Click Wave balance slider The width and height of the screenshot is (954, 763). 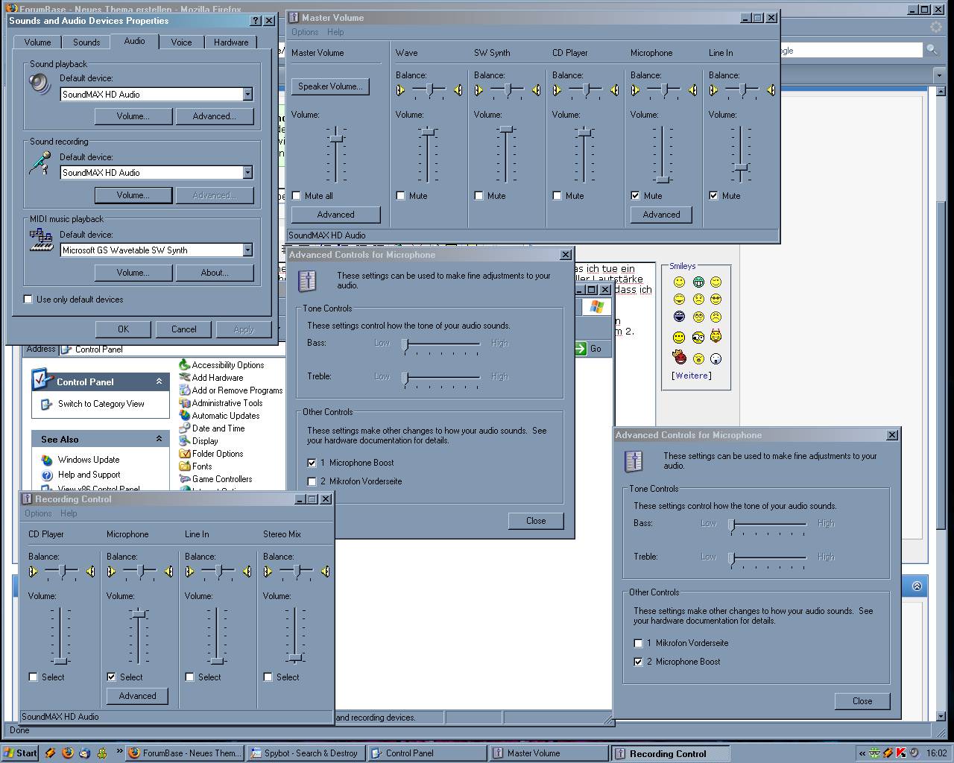(430, 90)
